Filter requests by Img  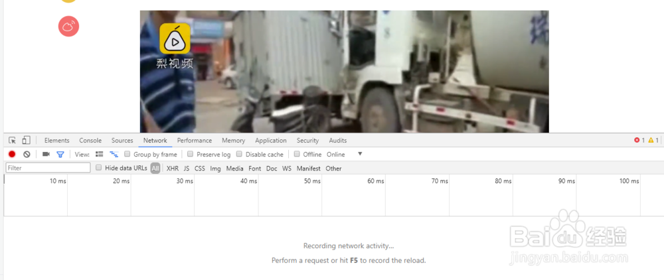[216, 169]
